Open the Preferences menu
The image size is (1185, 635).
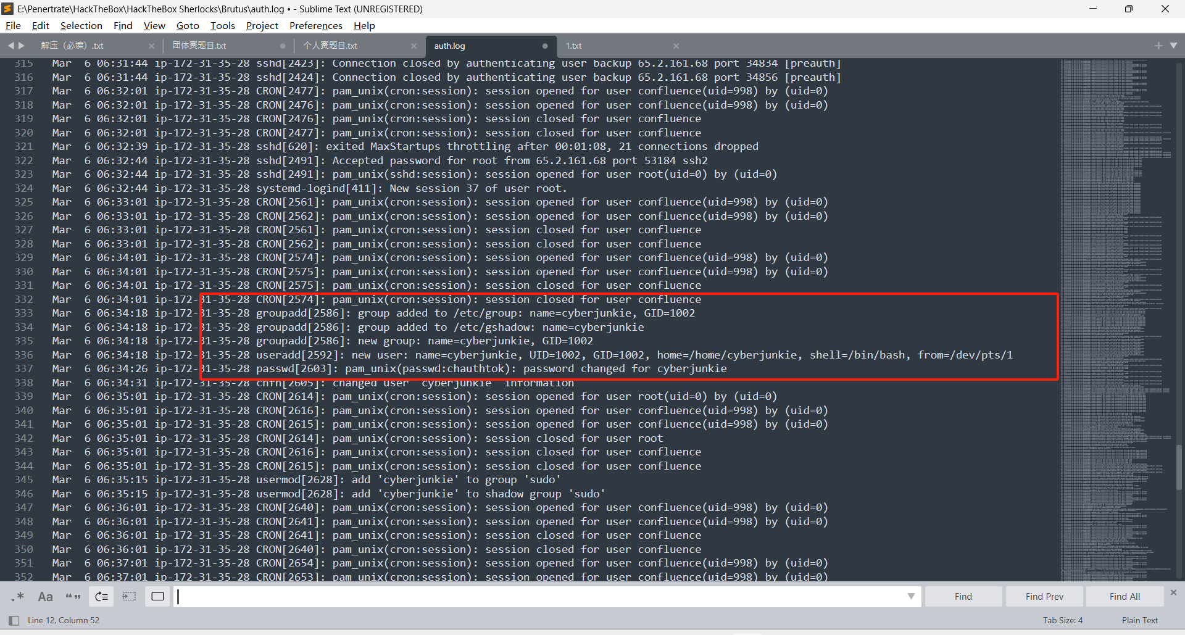tap(315, 25)
